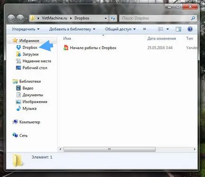The image size is (205, 177).
Task: Show more toolbar commands via chevron
Action: tap(145, 29)
